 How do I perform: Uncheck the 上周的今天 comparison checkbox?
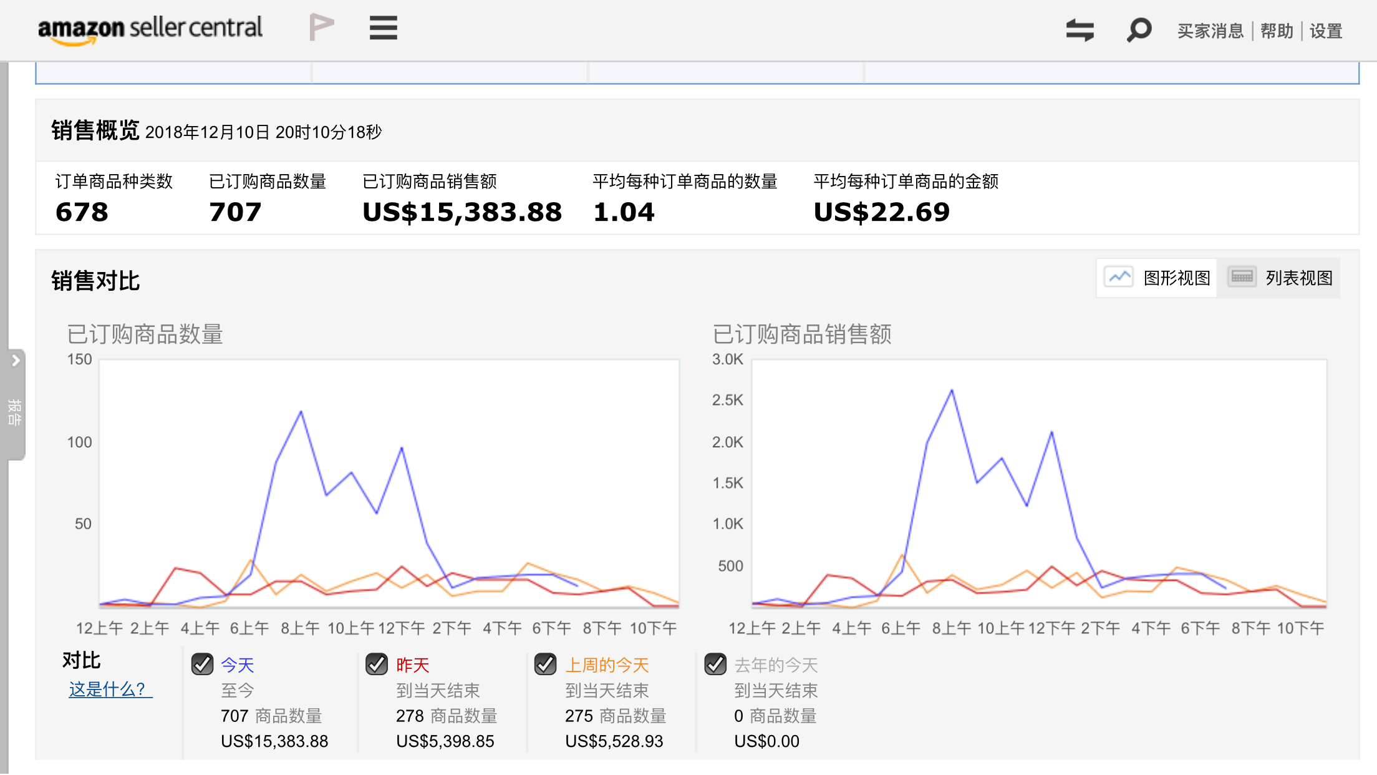point(546,665)
